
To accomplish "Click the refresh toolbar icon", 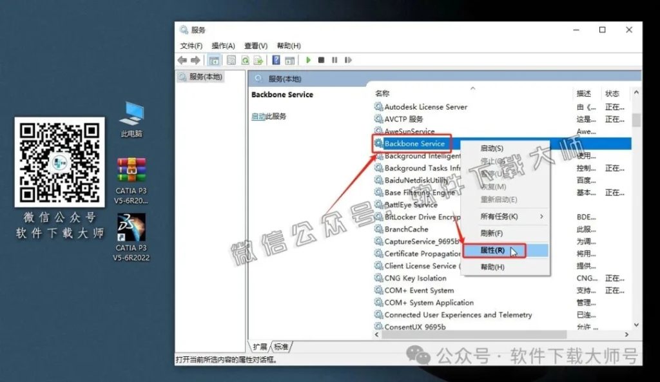I will 245,60.
